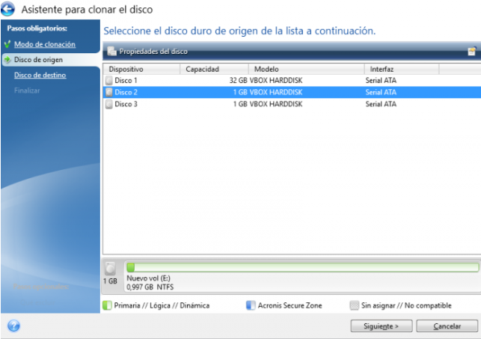Click the 1 GB disk icon in bottom panel
The width and height of the screenshot is (481, 339).
click(x=111, y=269)
